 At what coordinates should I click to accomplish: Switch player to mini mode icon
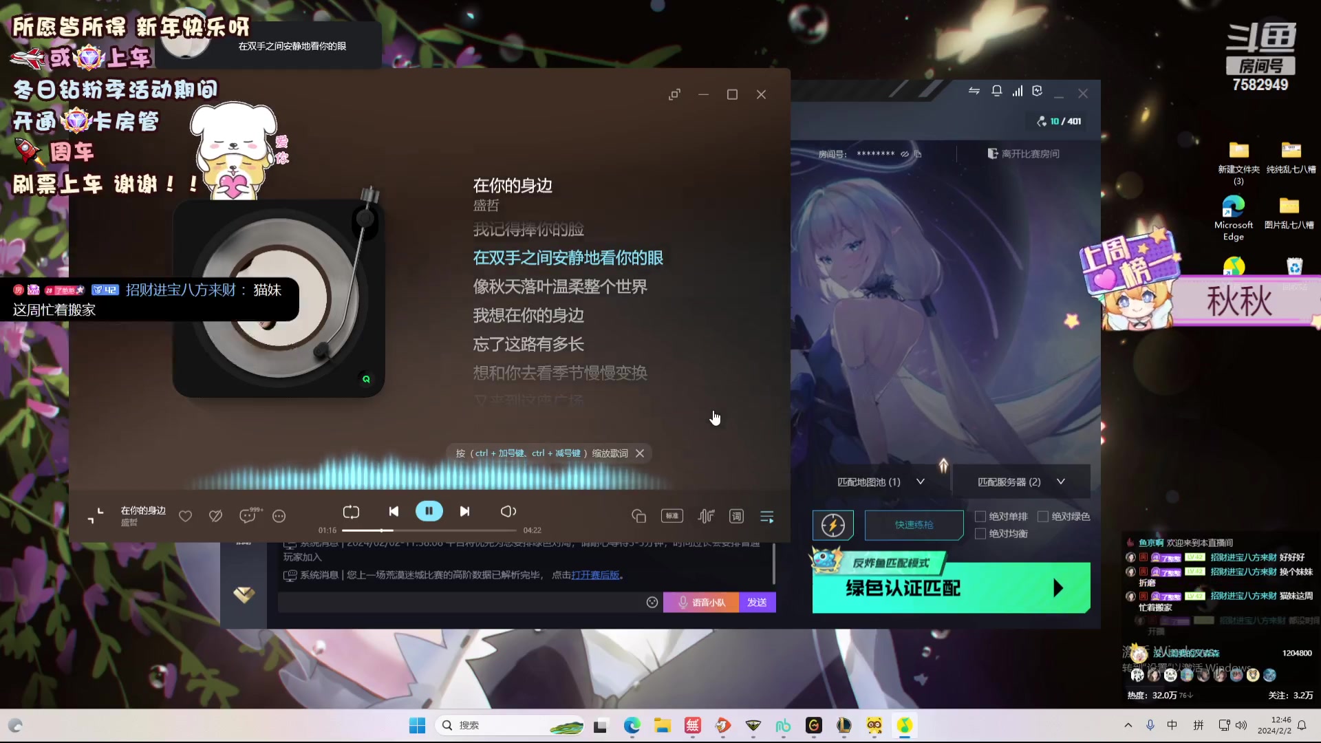pos(674,94)
